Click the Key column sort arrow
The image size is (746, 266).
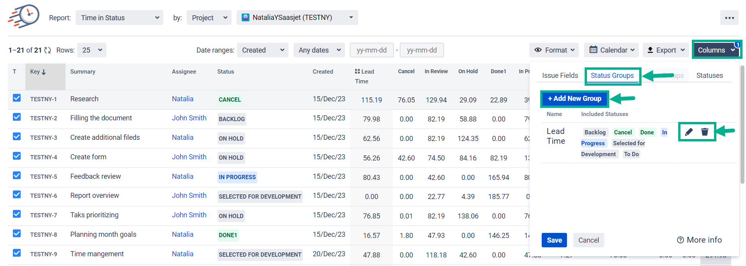(x=44, y=72)
